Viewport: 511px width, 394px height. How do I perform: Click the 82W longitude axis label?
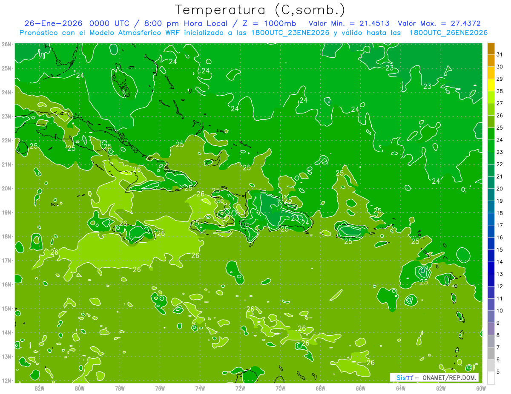coord(40,388)
